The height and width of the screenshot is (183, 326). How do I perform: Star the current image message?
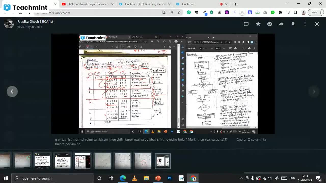[x=258, y=24]
